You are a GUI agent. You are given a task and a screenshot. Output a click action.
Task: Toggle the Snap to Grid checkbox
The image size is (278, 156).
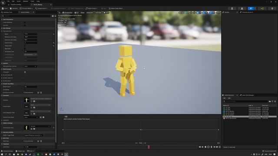click(25, 46)
